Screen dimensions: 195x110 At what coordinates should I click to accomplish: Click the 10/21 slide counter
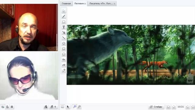point(181,107)
